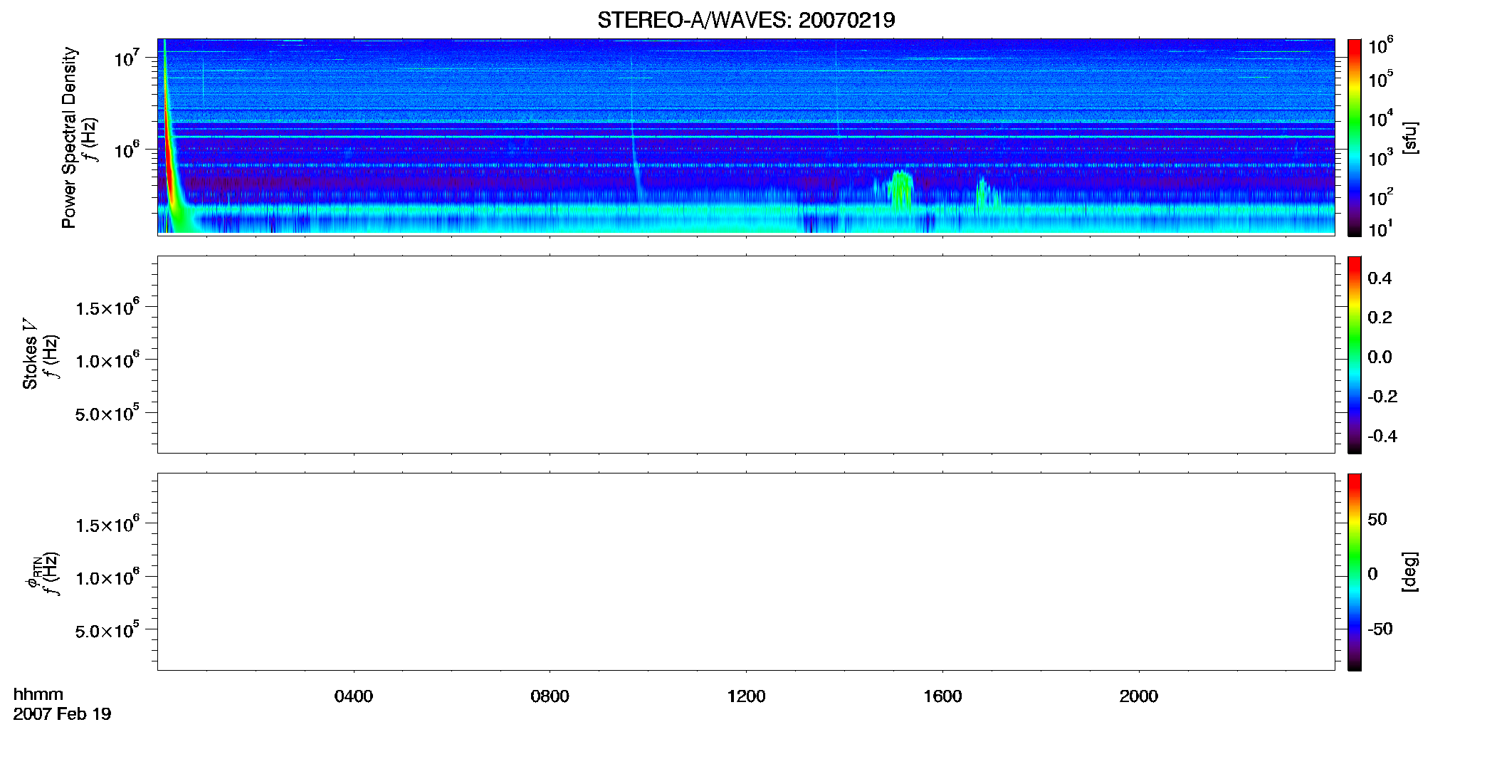The image size is (1492, 769).
Task: Click the [sfu] colorbar unit label
Action: click(1410, 137)
